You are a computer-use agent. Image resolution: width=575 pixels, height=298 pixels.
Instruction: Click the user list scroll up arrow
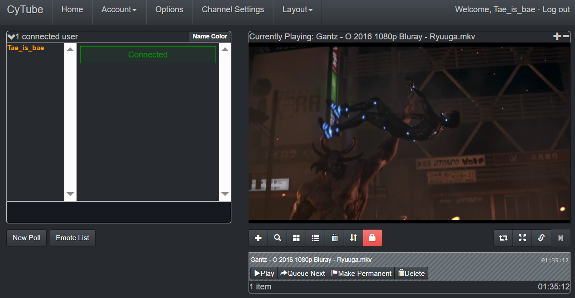pyautogui.click(x=70, y=49)
